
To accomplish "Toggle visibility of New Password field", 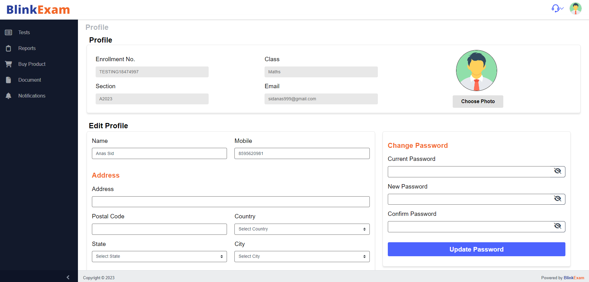I will point(558,199).
